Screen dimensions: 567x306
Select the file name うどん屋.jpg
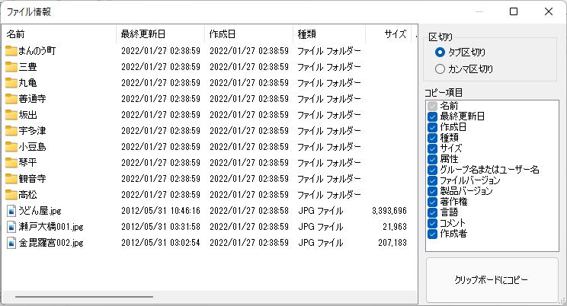(x=40, y=211)
